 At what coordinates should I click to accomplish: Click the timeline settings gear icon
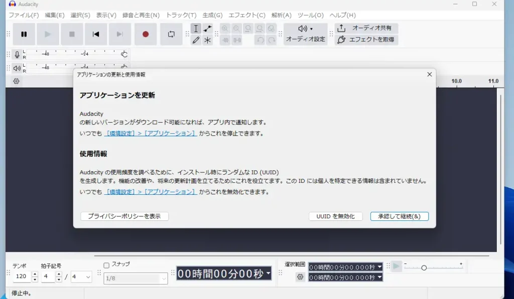[16, 81]
